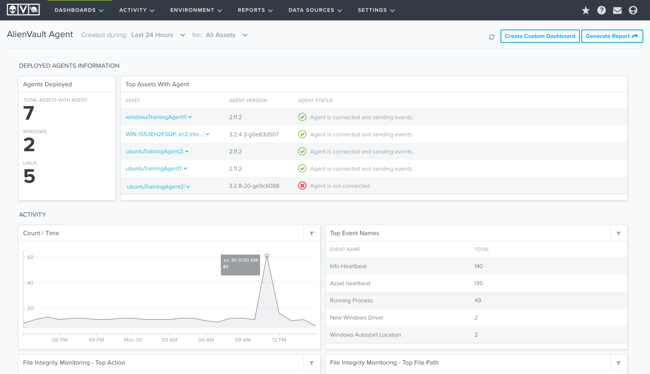Refresh the dashboard with the reload icon
Image resolution: width=650 pixels, height=374 pixels.
pos(492,37)
